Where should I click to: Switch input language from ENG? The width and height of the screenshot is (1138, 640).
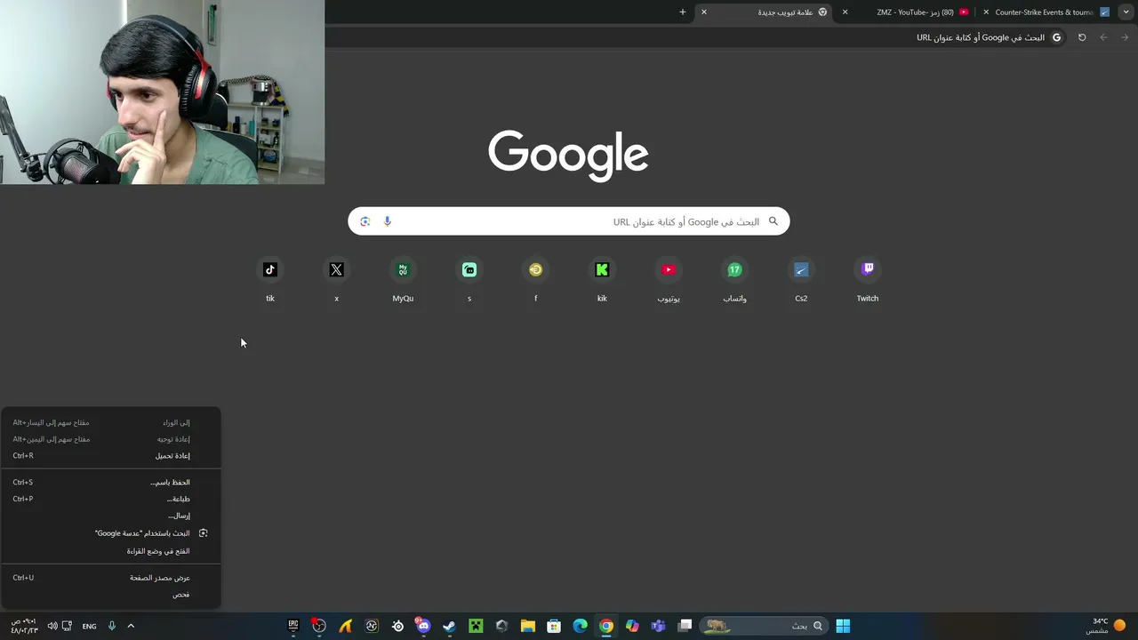89,626
